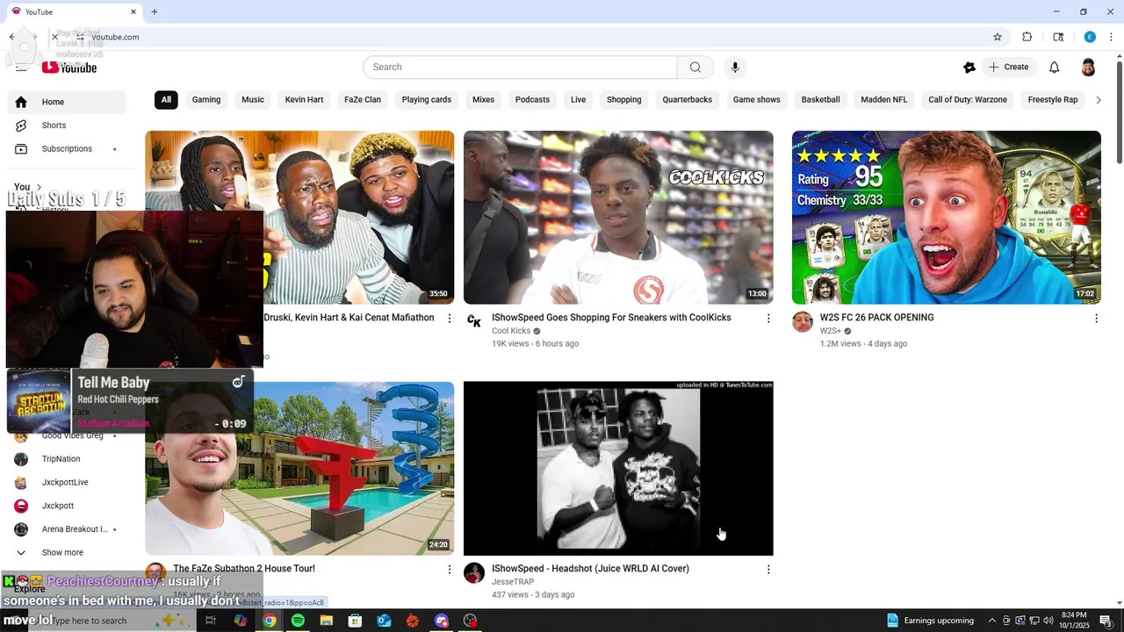This screenshot has height=632, width=1124.
Task: Open Microsoft Store from taskbar
Action: pyautogui.click(x=355, y=621)
